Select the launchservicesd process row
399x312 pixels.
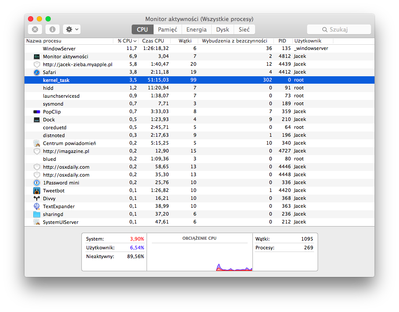pyautogui.click(x=199, y=96)
